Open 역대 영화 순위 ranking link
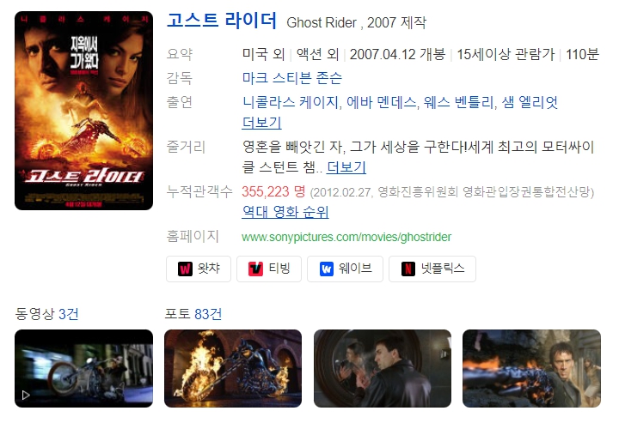619x423 pixels. click(285, 212)
